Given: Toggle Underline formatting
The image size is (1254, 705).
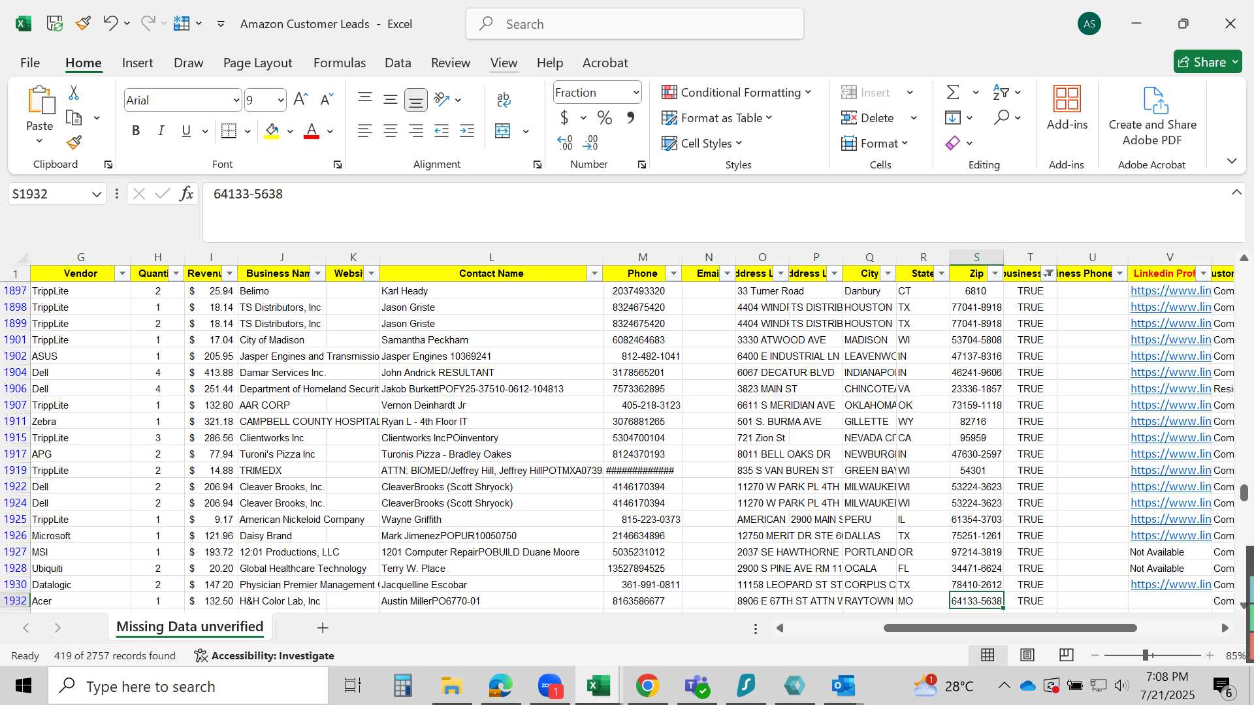Looking at the screenshot, I should click(186, 131).
